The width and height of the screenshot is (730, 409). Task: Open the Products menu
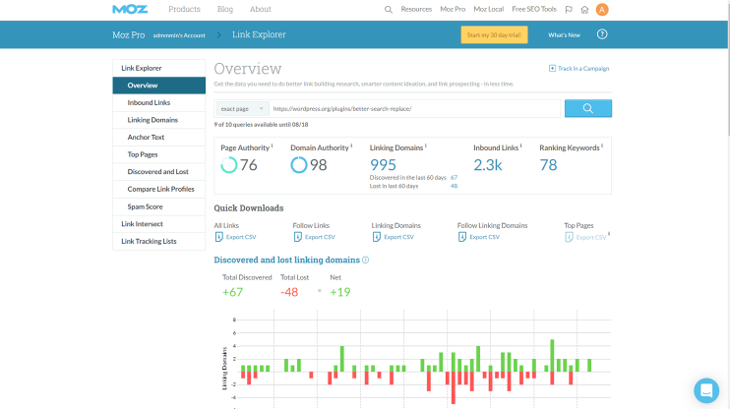184,9
